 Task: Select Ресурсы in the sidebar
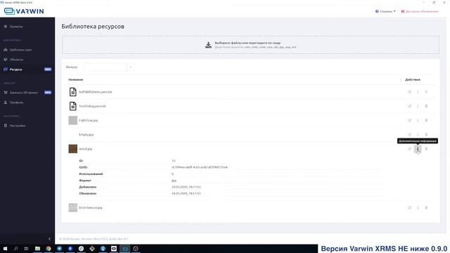click(x=15, y=70)
